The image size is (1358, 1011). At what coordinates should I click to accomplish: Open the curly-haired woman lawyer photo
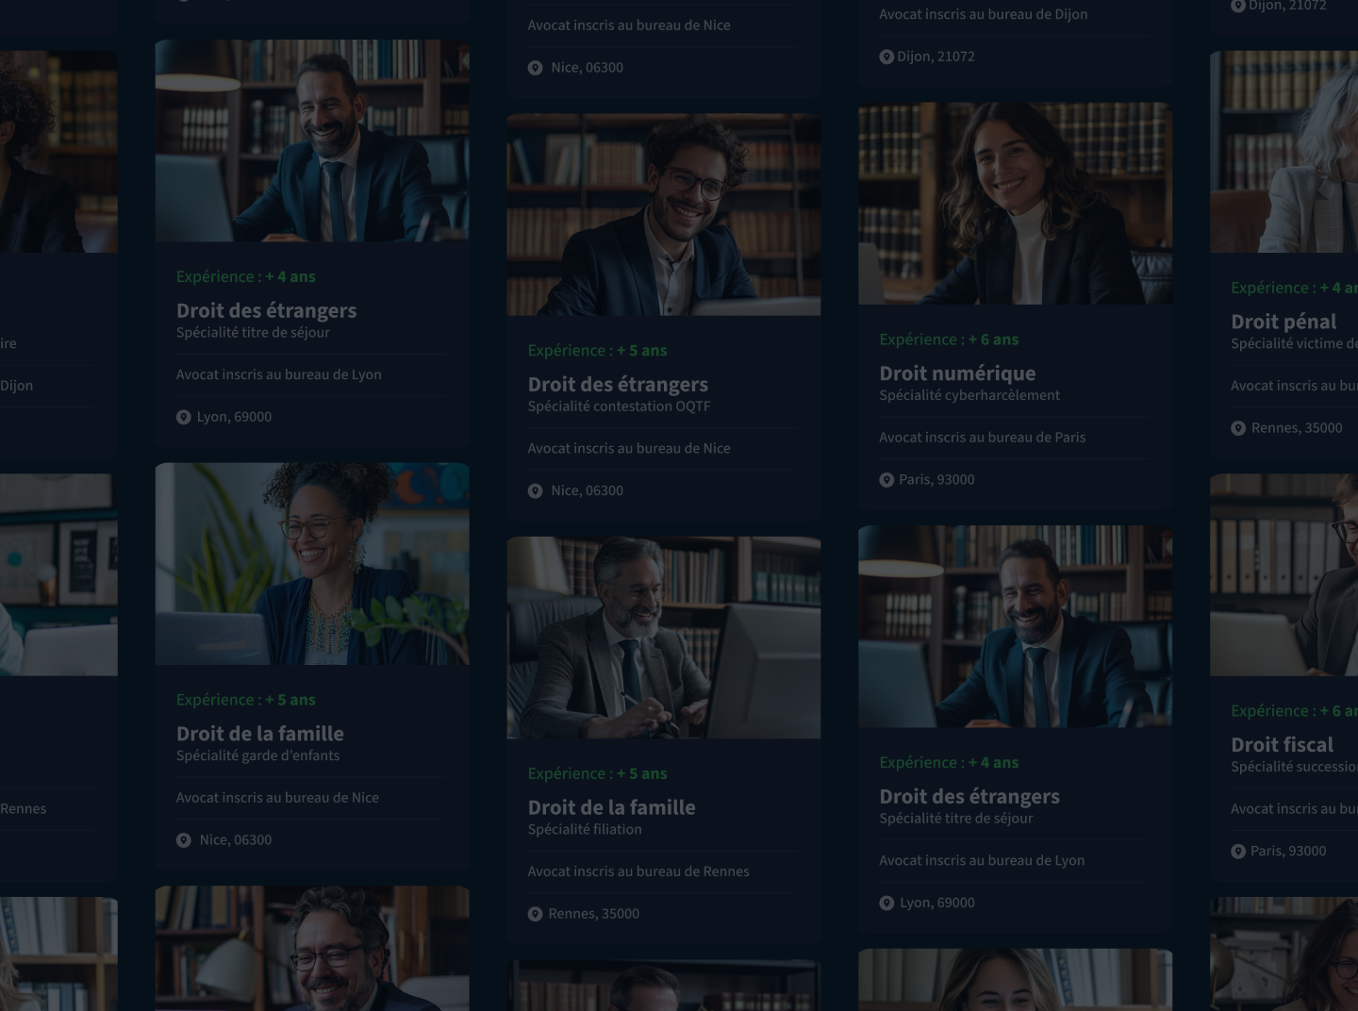312,564
